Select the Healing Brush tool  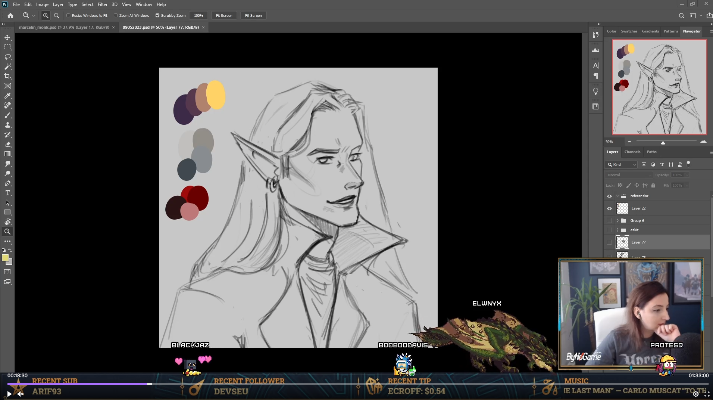pos(7,105)
